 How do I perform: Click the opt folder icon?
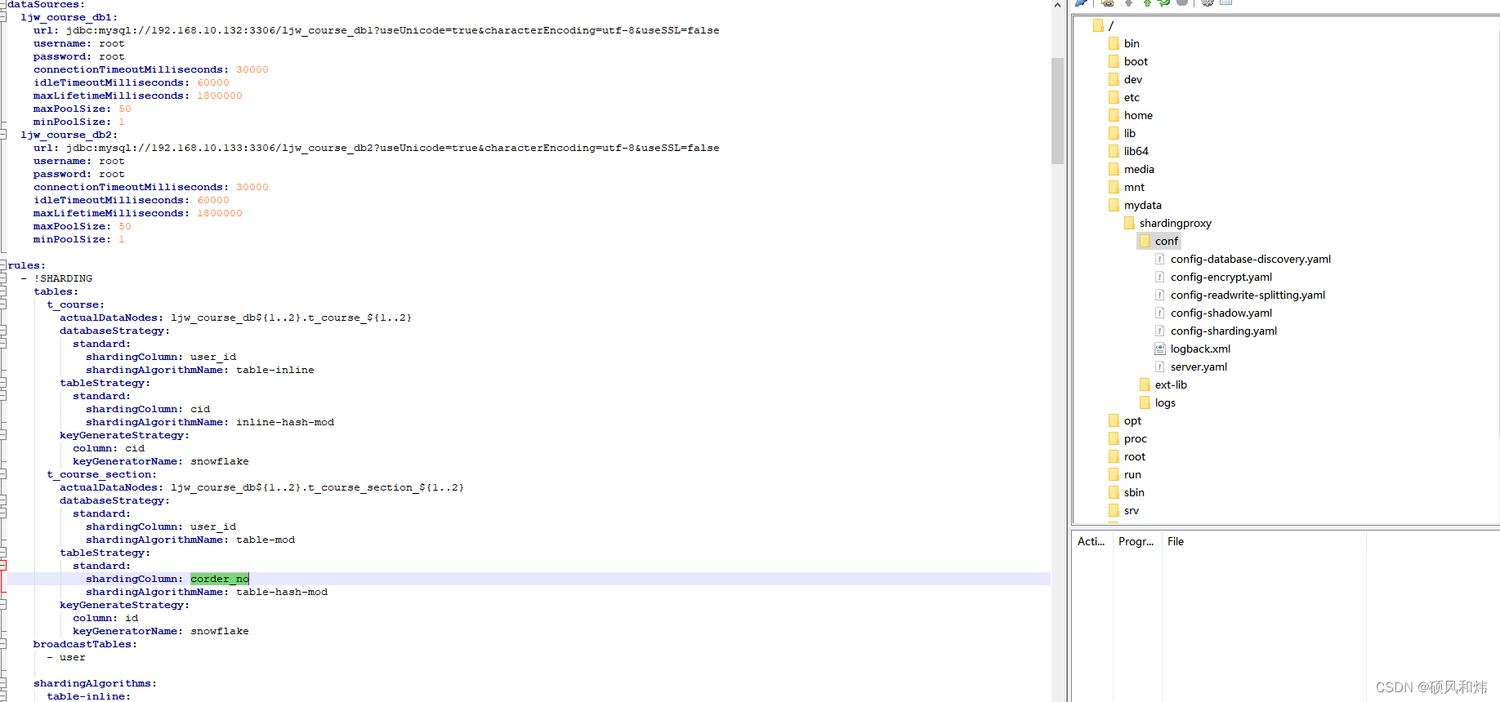click(1114, 420)
